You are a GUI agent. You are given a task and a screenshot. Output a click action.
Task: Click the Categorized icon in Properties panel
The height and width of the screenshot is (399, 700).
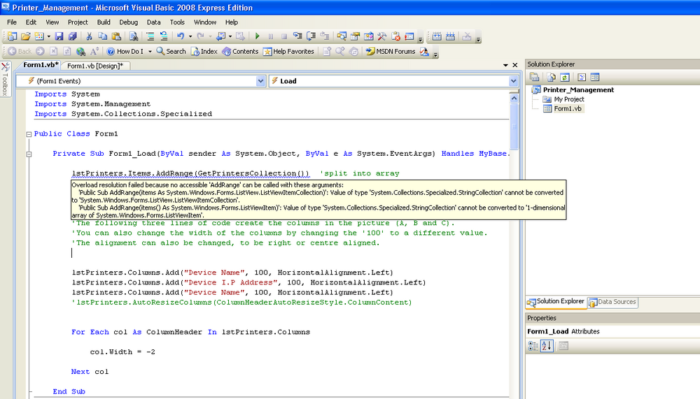coord(533,346)
